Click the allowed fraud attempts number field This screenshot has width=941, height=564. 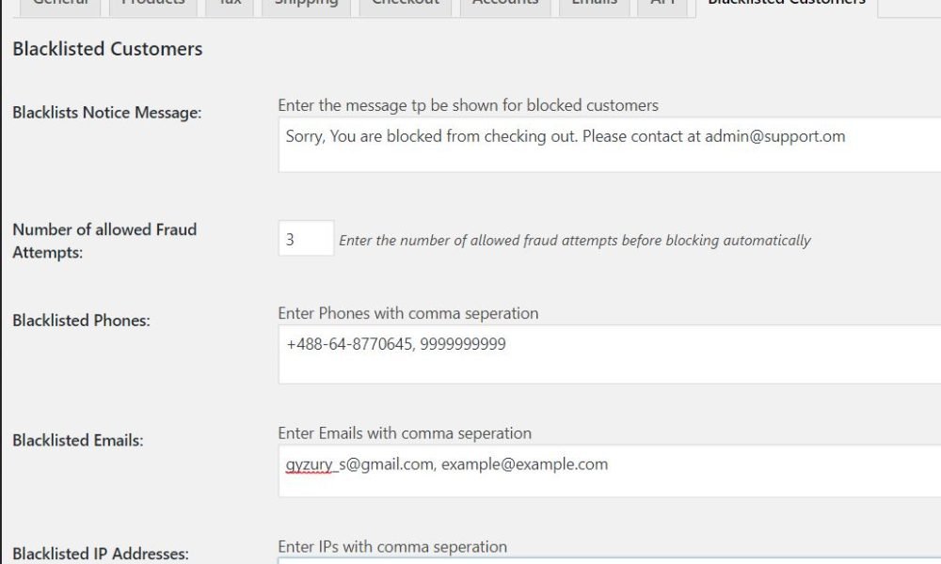point(306,238)
